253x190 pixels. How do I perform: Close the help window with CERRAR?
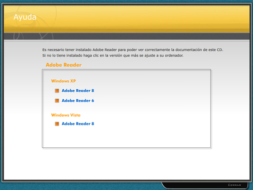pyautogui.click(x=234, y=185)
